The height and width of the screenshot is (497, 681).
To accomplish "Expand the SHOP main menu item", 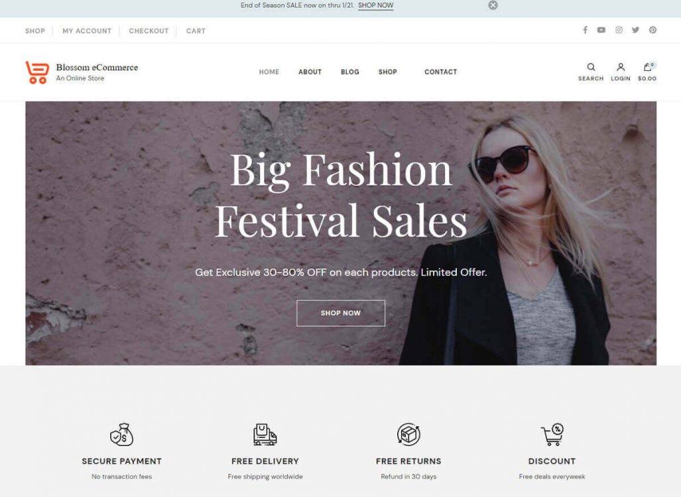I will pos(388,72).
